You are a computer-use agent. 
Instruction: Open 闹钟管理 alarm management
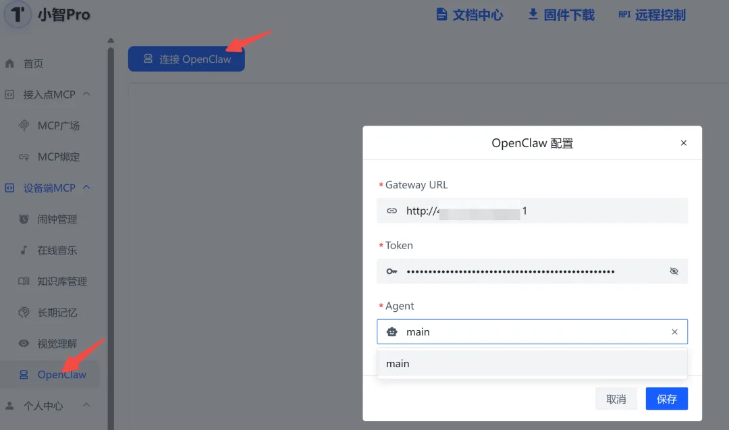click(x=57, y=219)
